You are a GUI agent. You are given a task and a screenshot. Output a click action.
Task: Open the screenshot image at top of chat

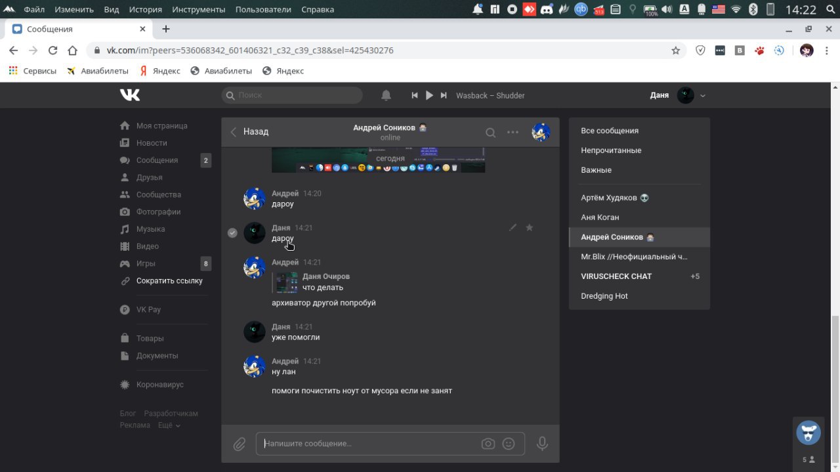(378, 161)
